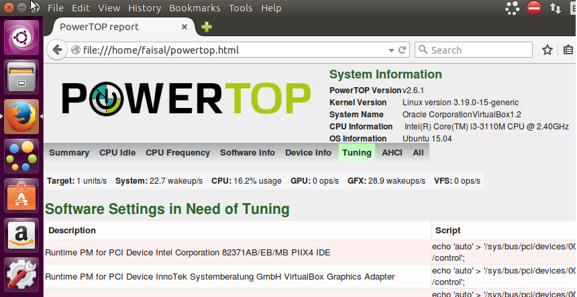Screen dimensions: 577x297
Task: Open the Bookmarks menu
Action: (195, 8)
